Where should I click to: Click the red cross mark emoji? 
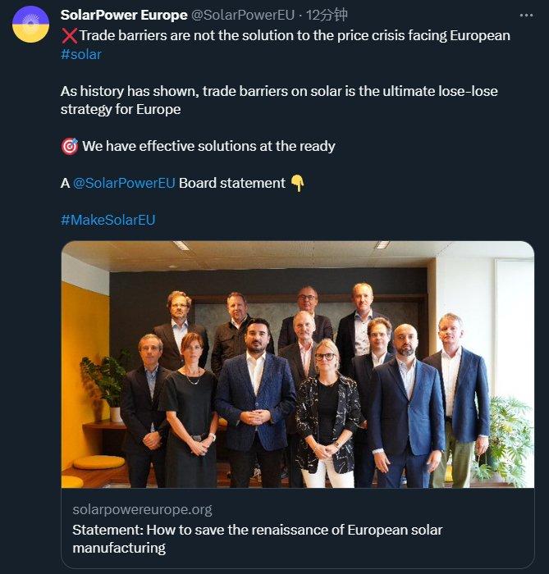67,36
